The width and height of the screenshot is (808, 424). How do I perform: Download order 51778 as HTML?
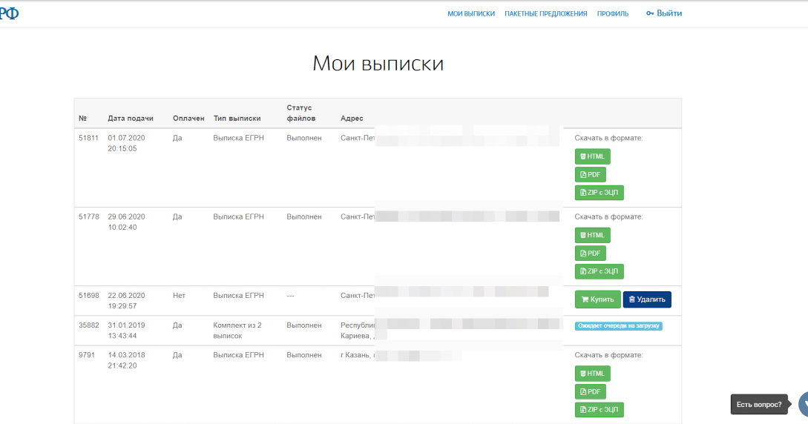[593, 235]
